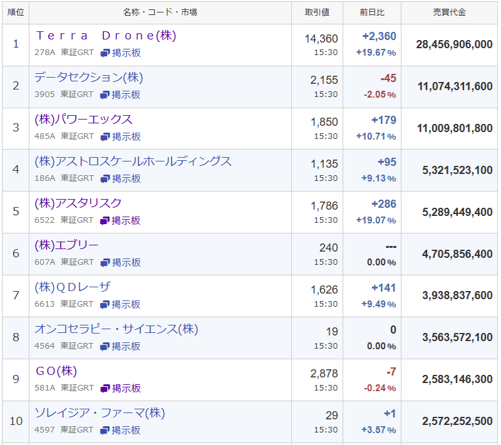
Task: Open Terra Drone(株) stock page
Action: pyautogui.click(x=106, y=36)
